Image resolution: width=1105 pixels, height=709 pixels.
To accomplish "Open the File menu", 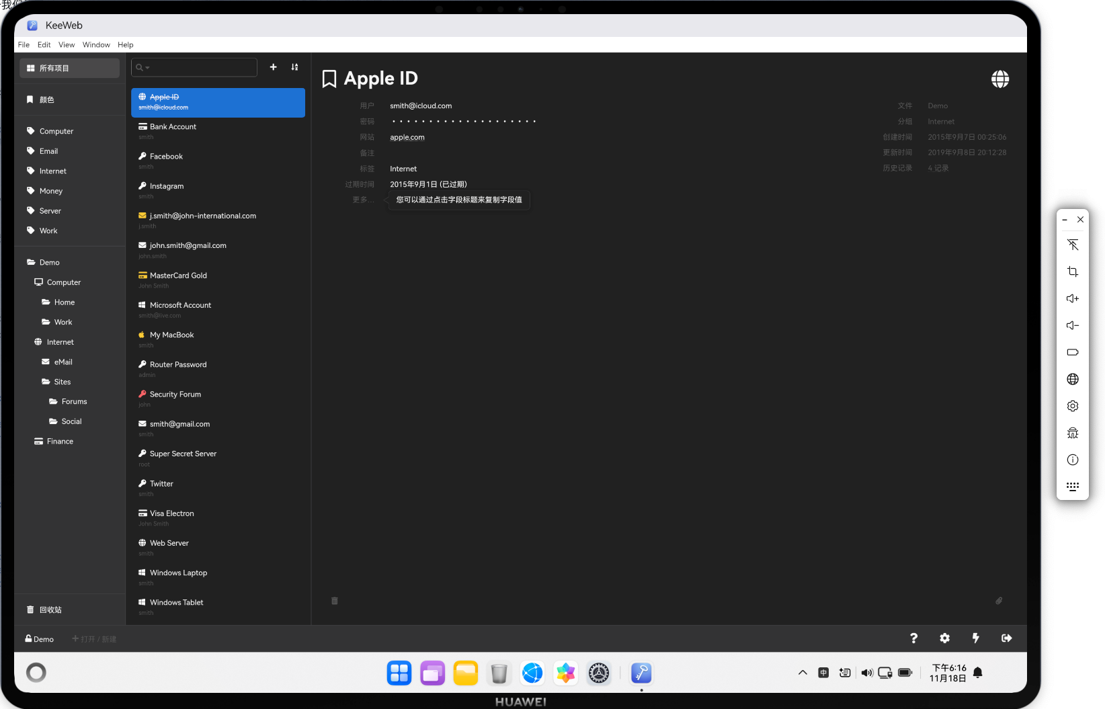I will pyautogui.click(x=24, y=45).
